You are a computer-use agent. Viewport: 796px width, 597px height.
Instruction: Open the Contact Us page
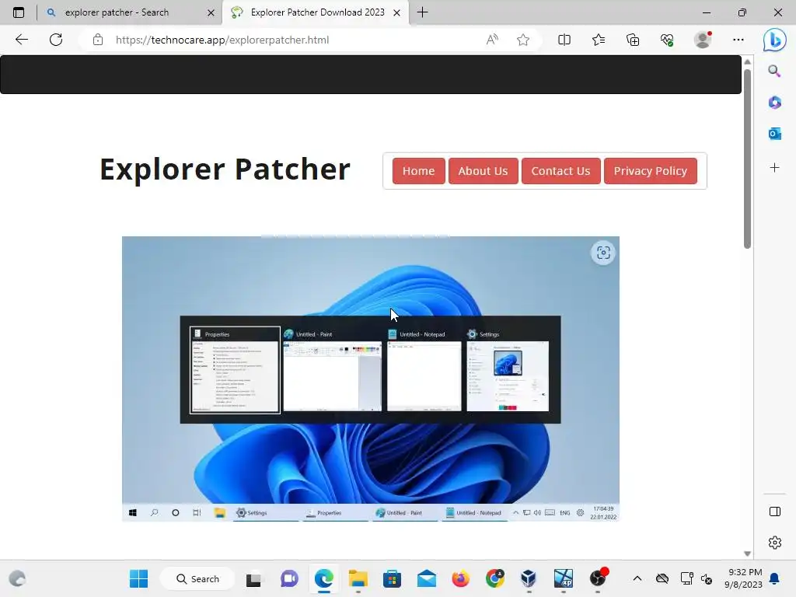(x=560, y=170)
